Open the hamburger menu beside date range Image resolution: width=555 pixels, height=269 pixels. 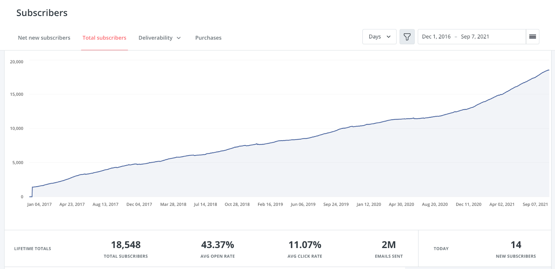[x=532, y=37]
